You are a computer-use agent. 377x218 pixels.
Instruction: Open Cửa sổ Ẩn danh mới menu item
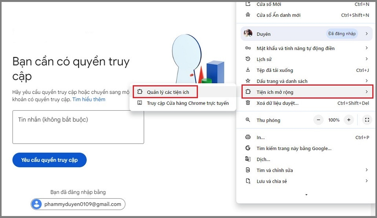tap(307, 15)
